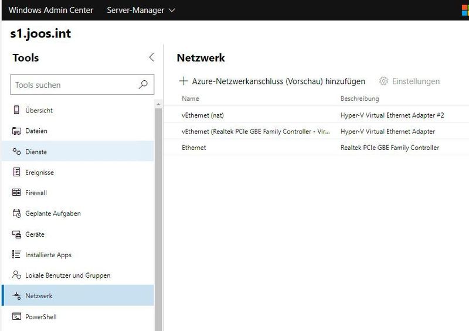Click the tools list scrollbar thumb
This screenshot has width=469, height=331.
[158, 220]
